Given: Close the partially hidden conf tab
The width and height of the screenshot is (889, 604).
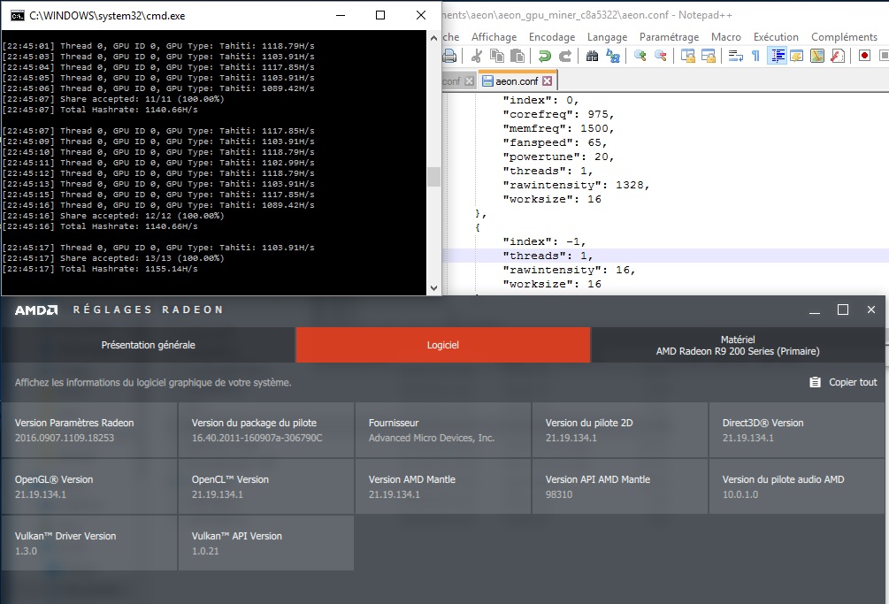Looking at the screenshot, I should pos(469,81).
